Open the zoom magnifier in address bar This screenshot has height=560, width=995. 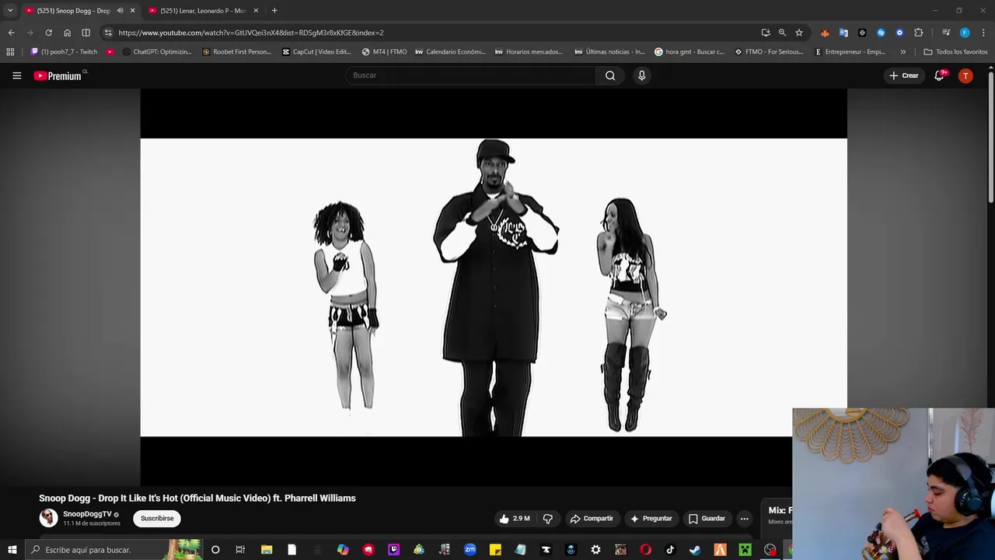coord(782,33)
